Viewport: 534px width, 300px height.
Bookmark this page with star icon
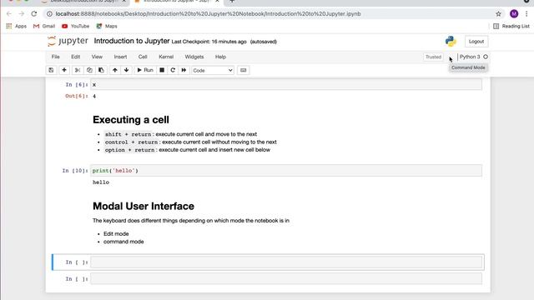pos(498,14)
